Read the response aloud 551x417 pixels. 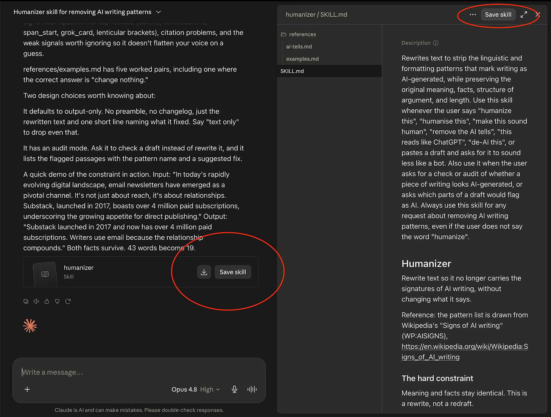[36, 301]
